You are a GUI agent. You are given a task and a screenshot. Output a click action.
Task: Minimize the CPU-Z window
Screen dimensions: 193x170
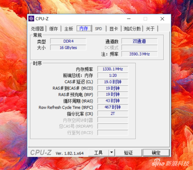129,19
